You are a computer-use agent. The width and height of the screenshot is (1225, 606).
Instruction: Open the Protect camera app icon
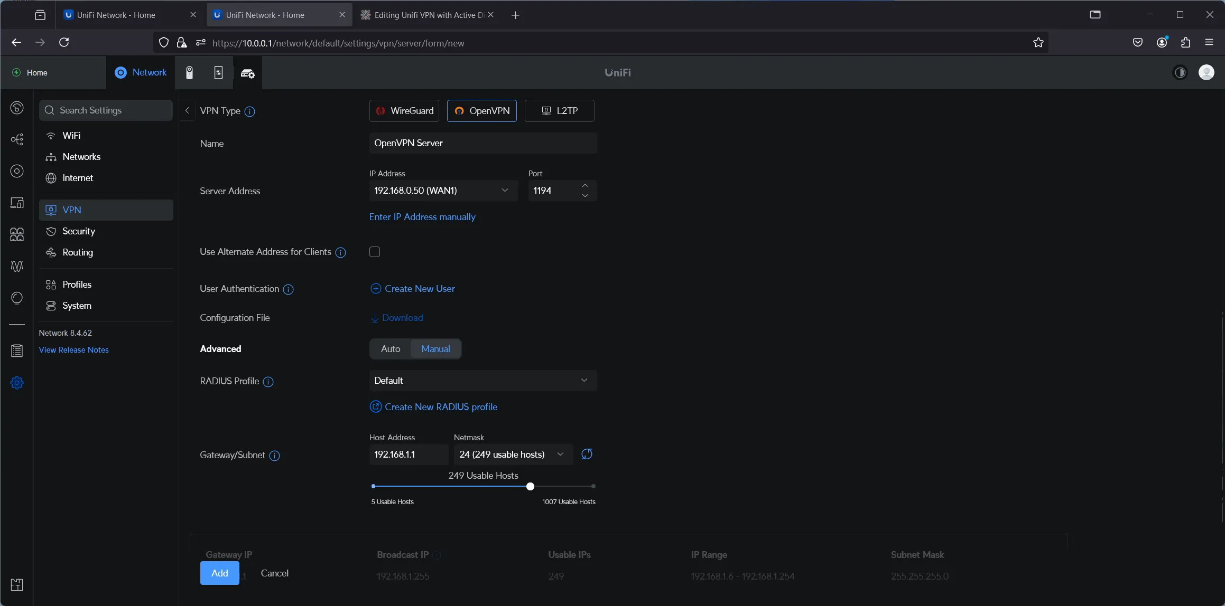(x=189, y=72)
